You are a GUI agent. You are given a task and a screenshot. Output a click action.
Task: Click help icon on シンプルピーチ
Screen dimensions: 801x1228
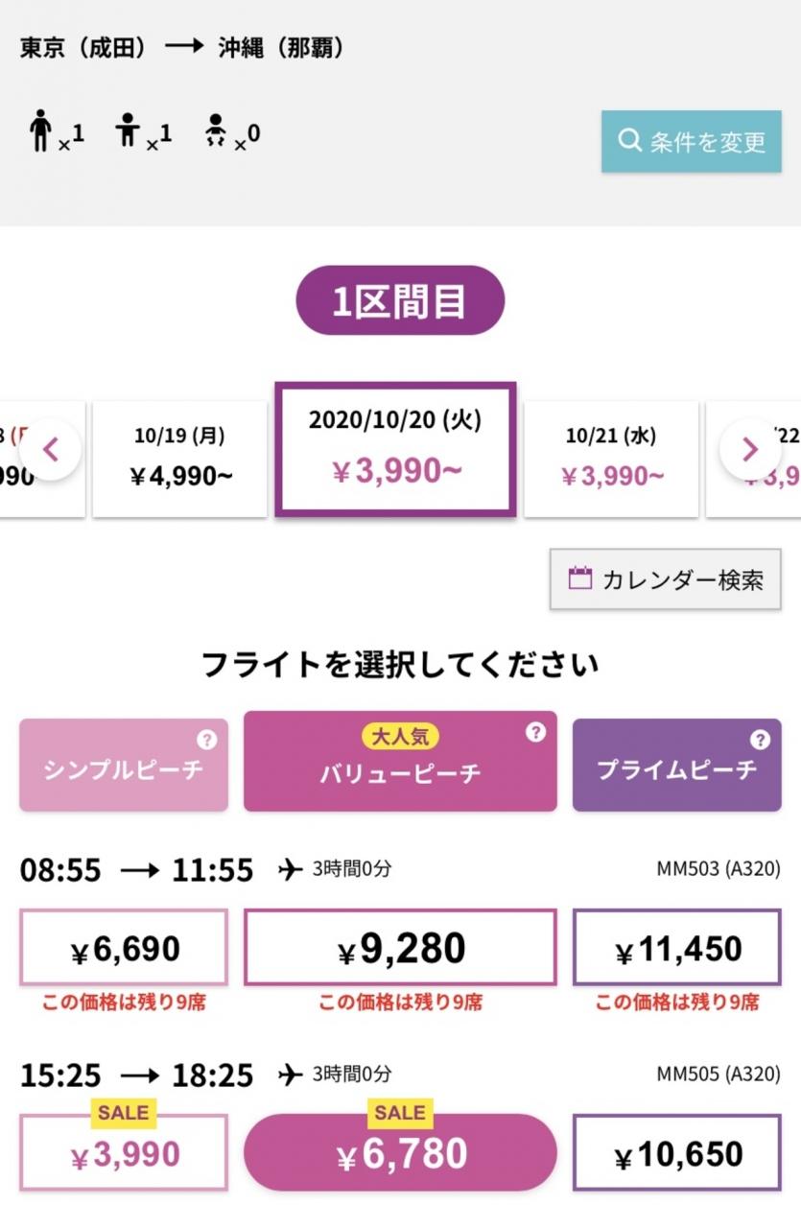click(x=206, y=740)
